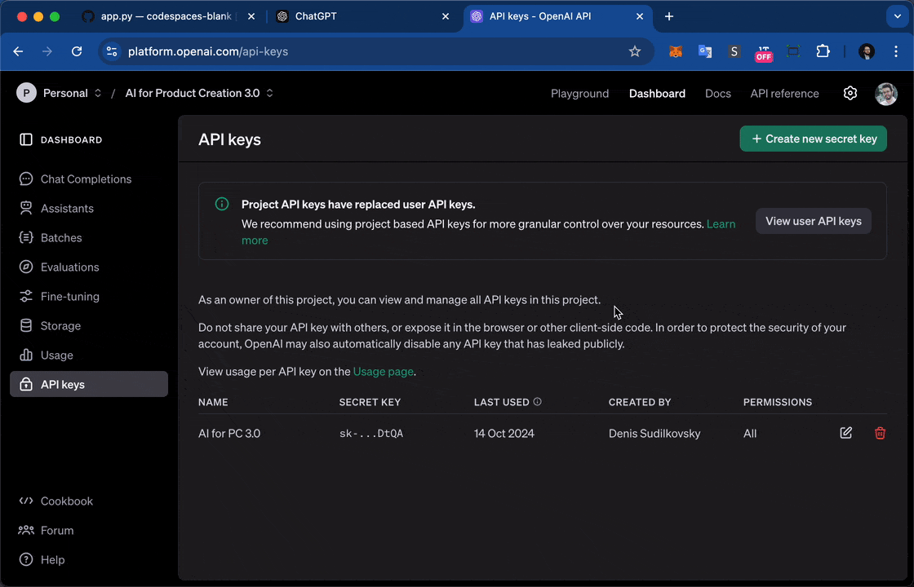Click the extension icon with the OFF badge
The image size is (914, 587).
[x=764, y=52]
